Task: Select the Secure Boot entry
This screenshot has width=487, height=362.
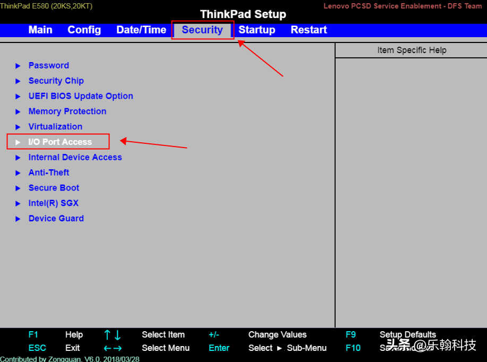Action: pyautogui.click(x=54, y=188)
